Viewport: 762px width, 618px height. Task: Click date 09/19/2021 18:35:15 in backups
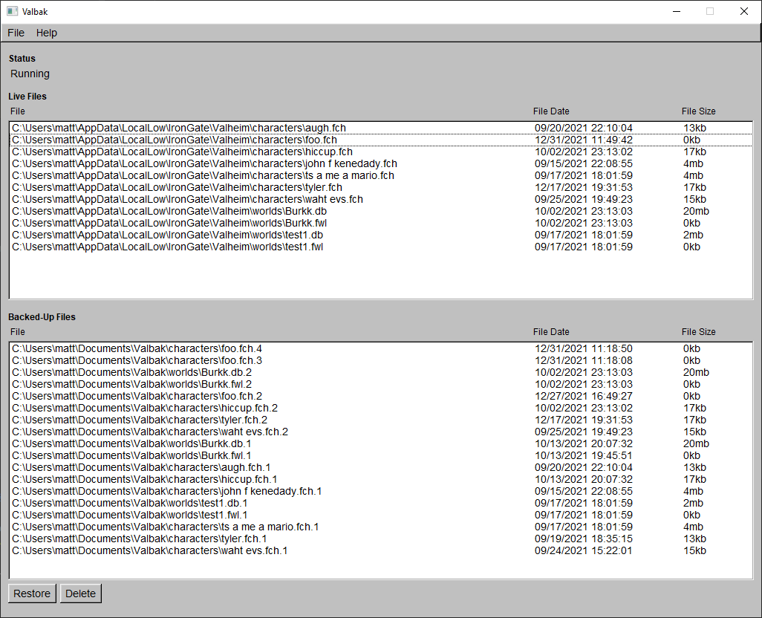point(584,539)
